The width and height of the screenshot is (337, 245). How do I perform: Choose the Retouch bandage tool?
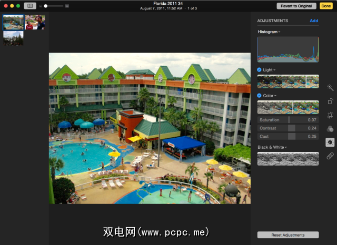point(330,156)
